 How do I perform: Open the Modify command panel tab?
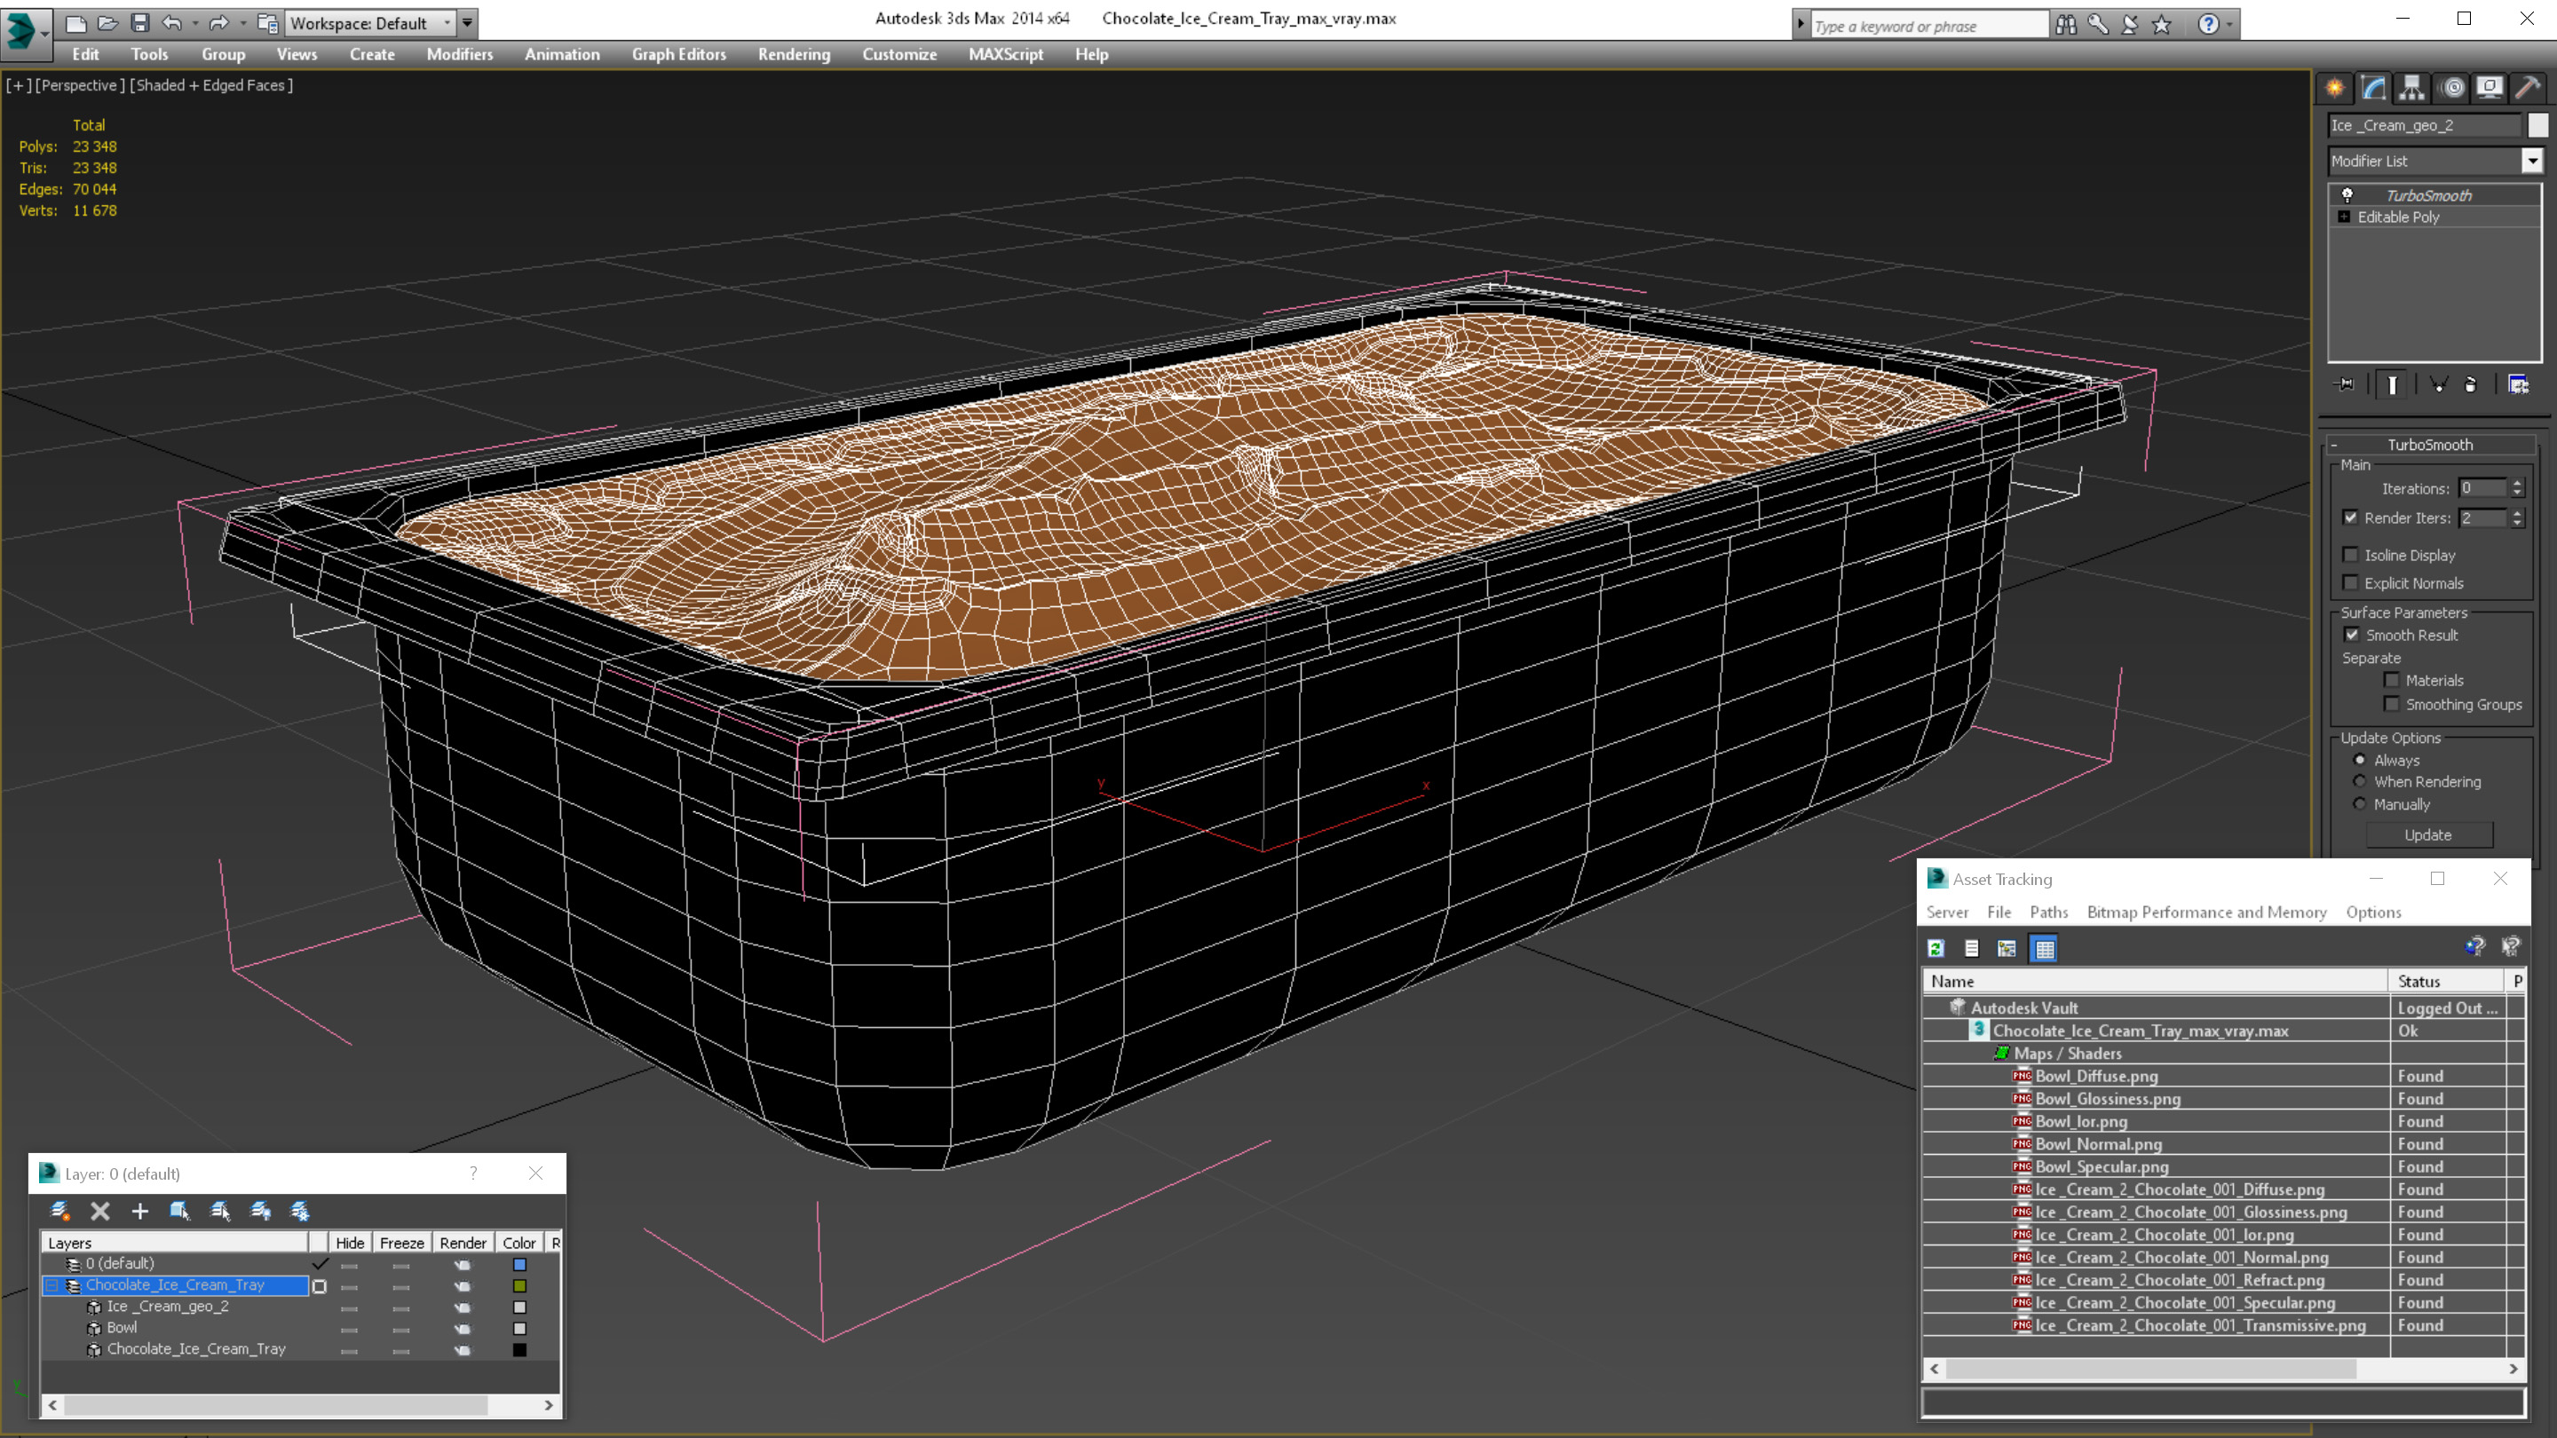click(x=2373, y=89)
